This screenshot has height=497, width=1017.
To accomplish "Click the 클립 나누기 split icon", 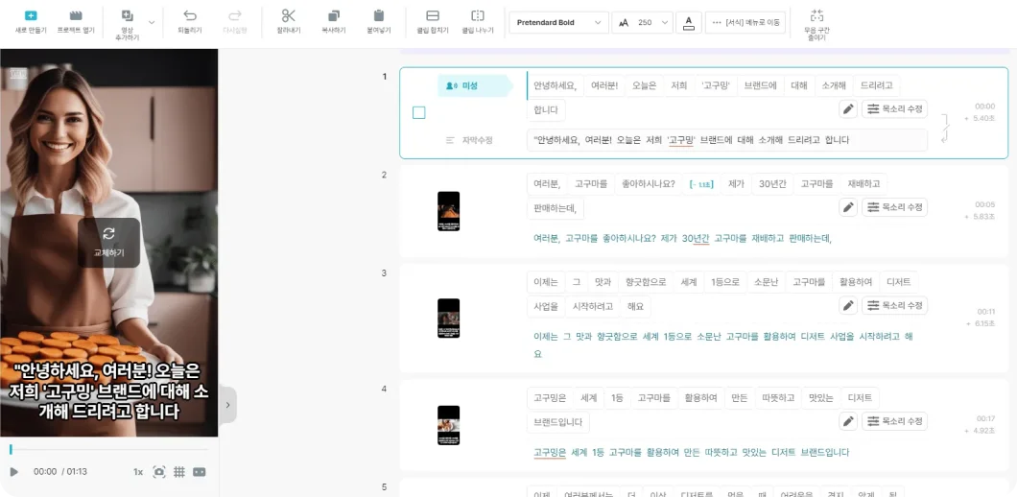I will (x=478, y=15).
